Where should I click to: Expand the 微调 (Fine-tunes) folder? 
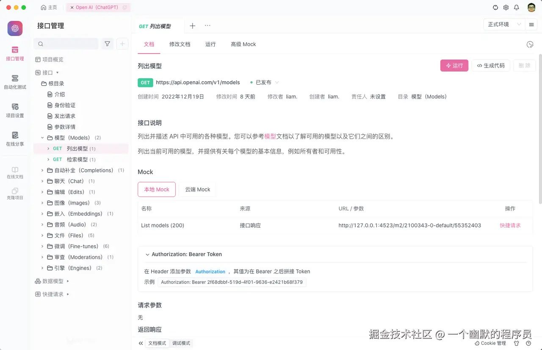tap(42, 246)
